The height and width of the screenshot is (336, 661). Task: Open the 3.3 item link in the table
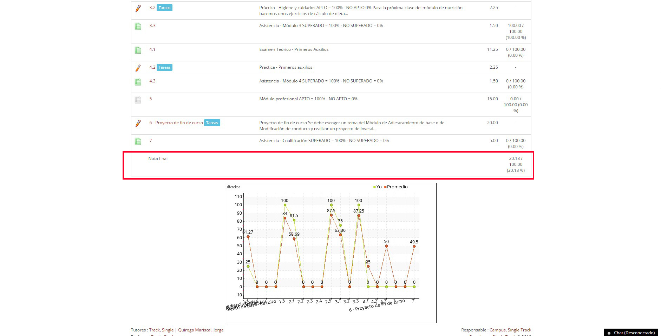point(152,25)
